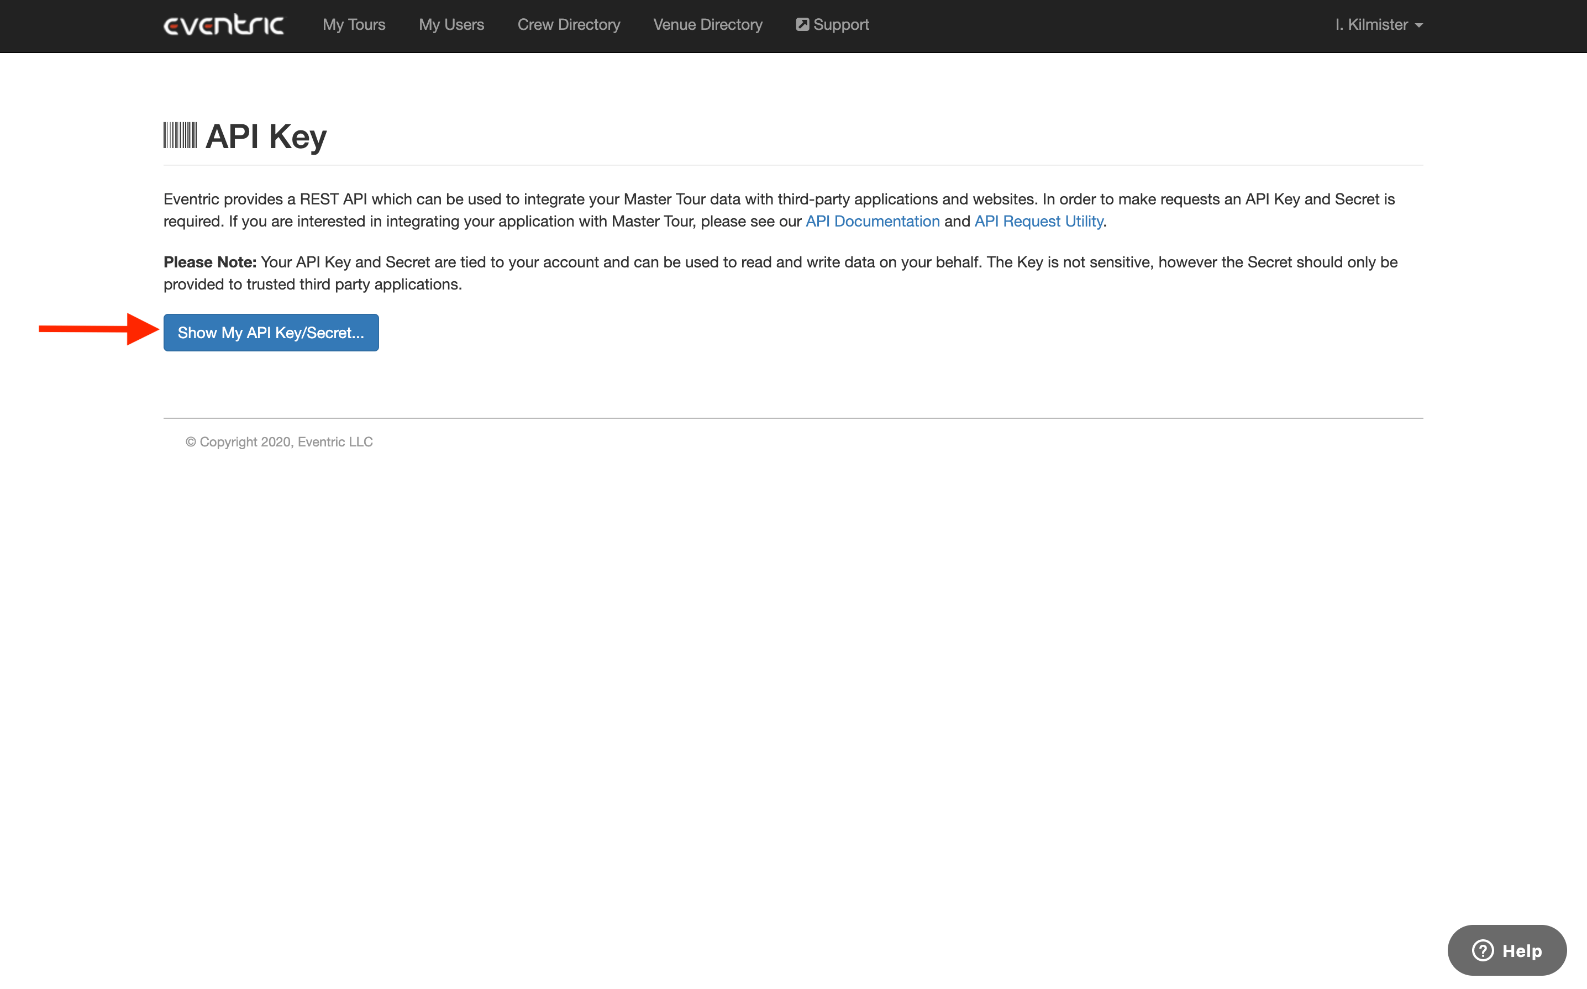This screenshot has height=989, width=1587.
Task: Open the My Users page
Action: (x=451, y=24)
